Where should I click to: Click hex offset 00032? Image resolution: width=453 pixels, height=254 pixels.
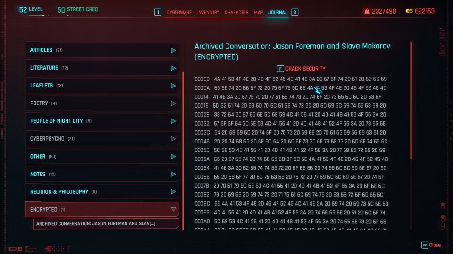[x=201, y=124]
